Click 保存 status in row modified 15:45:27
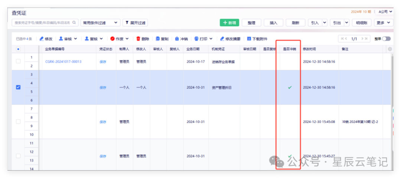Image resolution: width=401 pixels, height=178 pixels. [103, 156]
